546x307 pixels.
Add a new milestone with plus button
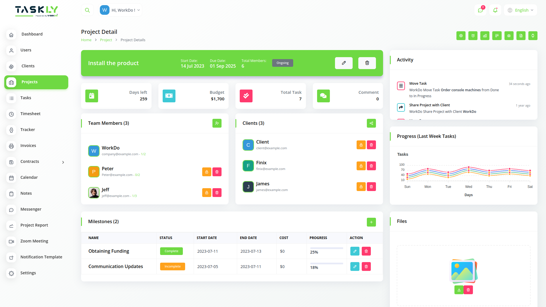coord(371,222)
